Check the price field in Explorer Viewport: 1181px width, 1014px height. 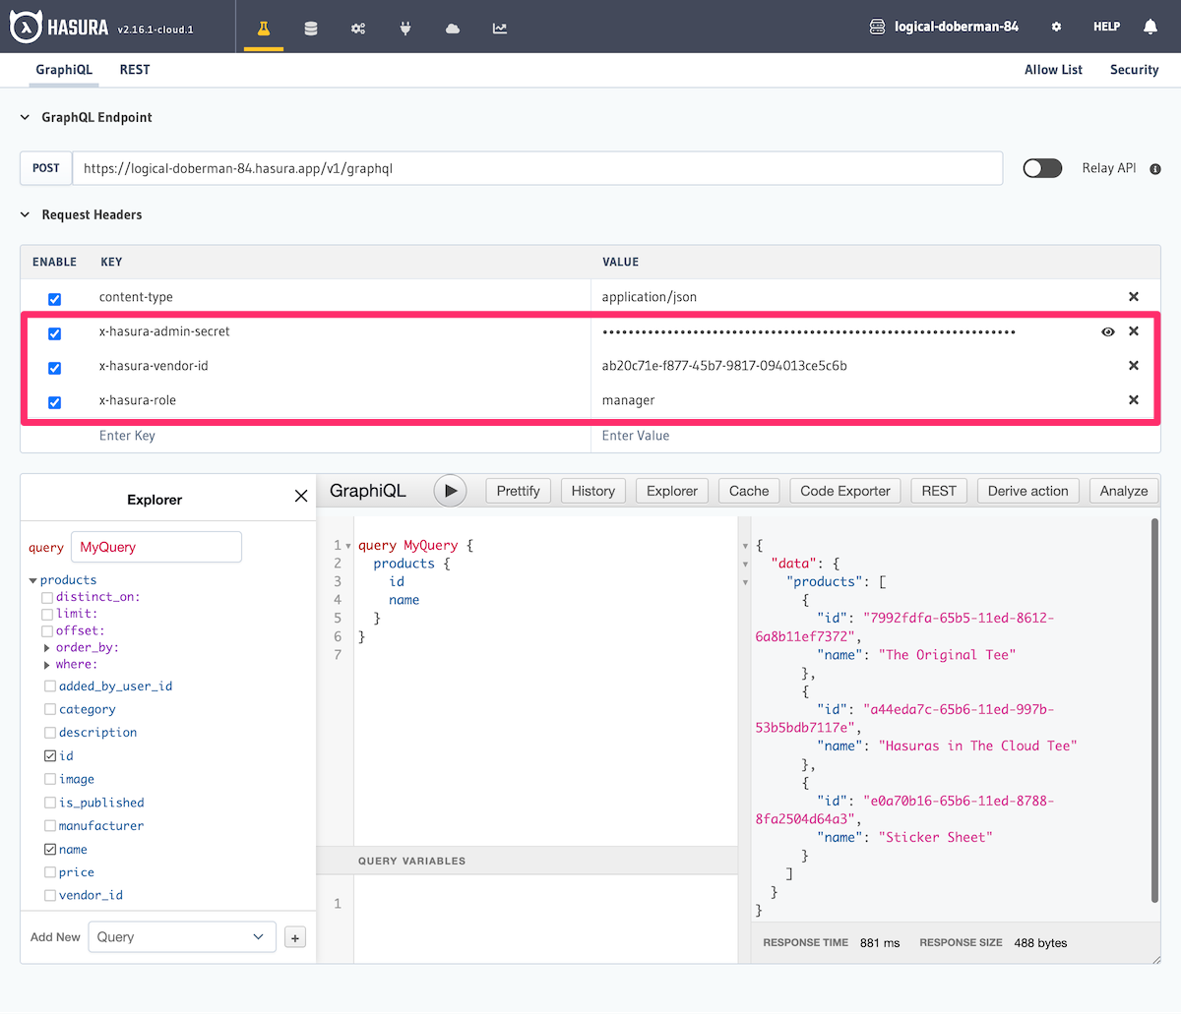50,872
